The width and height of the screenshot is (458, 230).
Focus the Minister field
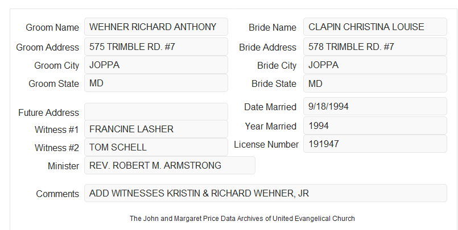(x=170, y=165)
